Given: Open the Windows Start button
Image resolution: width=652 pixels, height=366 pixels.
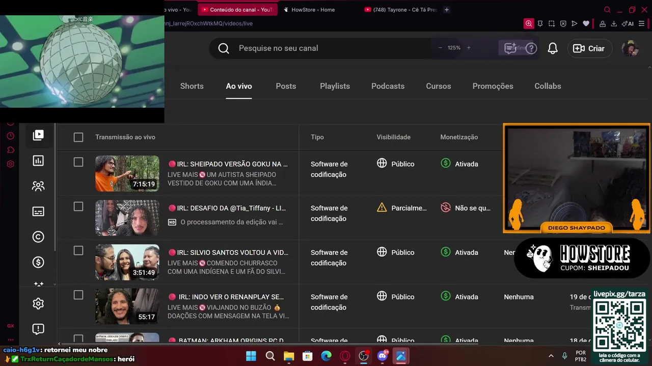Looking at the screenshot, I should pyautogui.click(x=251, y=356).
